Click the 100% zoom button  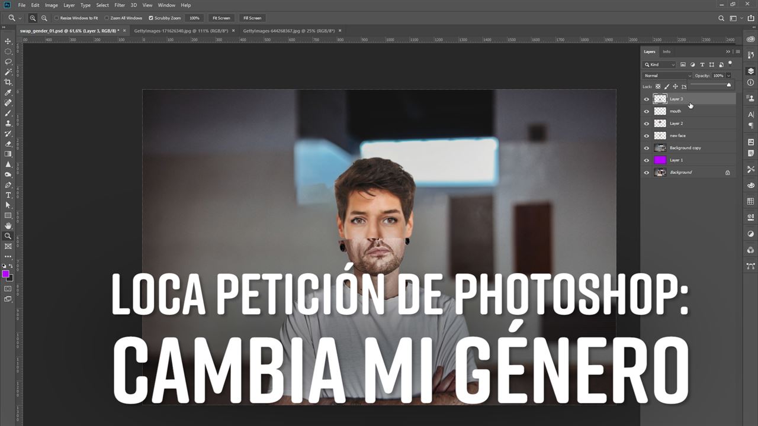point(194,18)
